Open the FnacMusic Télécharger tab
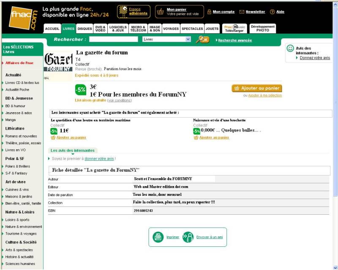Screen dimensions: 338x270 point(234,29)
